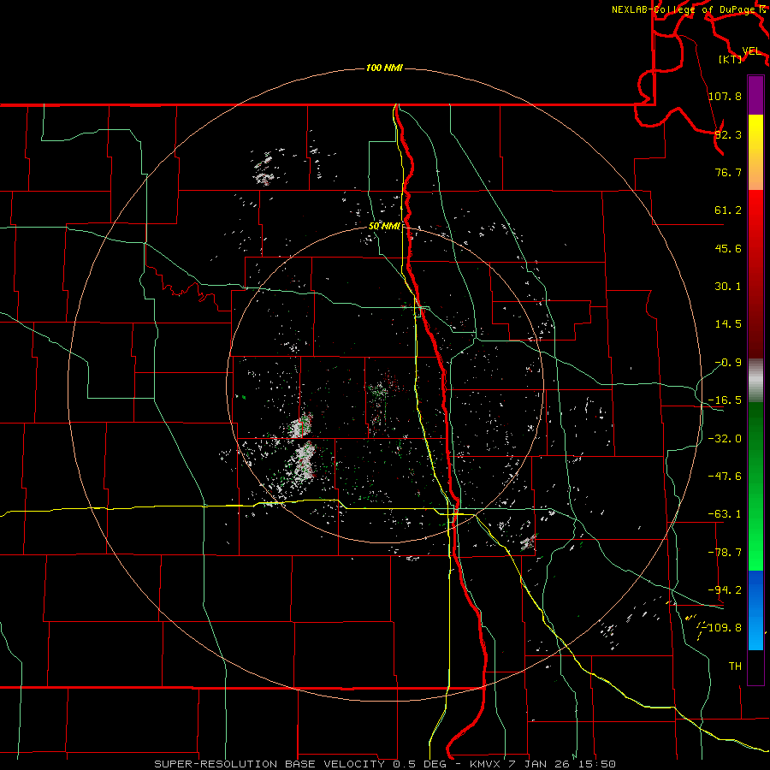The height and width of the screenshot is (770, 770).
Task: Click the VEL legend title
Action: 751,51
